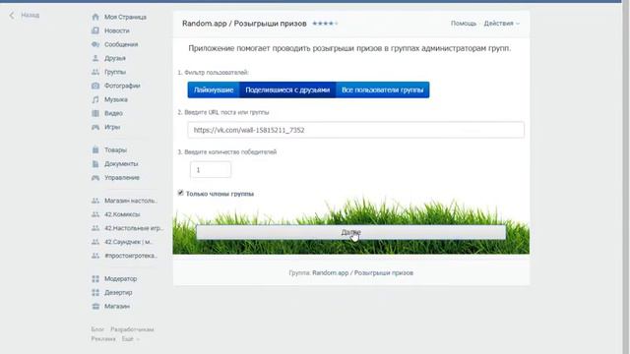Open the 42.Настольные игр.. group link
The image size is (630, 354).
pos(134,228)
